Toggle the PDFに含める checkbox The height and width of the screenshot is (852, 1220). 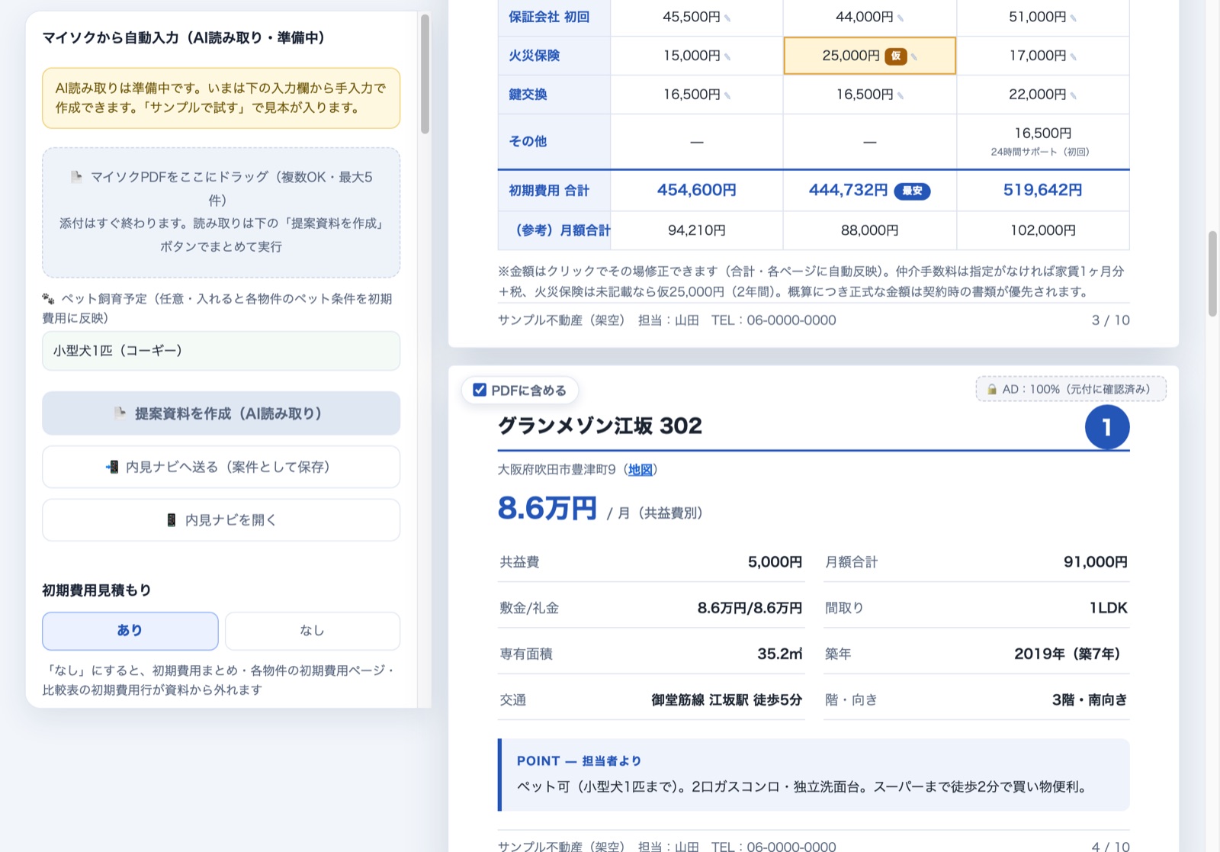480,390
